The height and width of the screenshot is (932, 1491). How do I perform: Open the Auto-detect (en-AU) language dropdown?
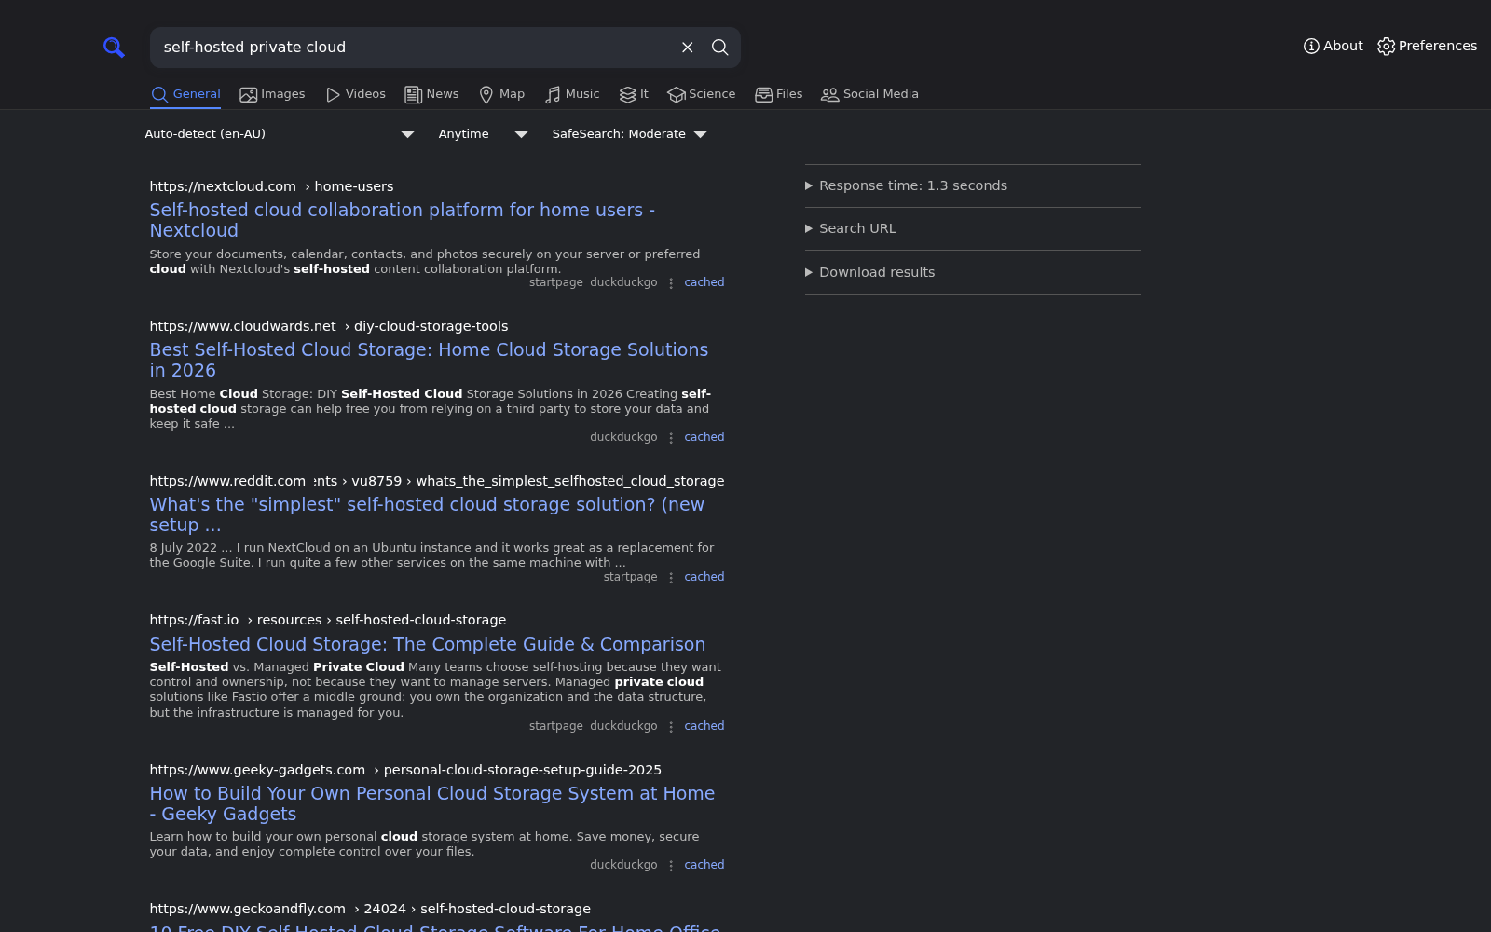[280, 134]
